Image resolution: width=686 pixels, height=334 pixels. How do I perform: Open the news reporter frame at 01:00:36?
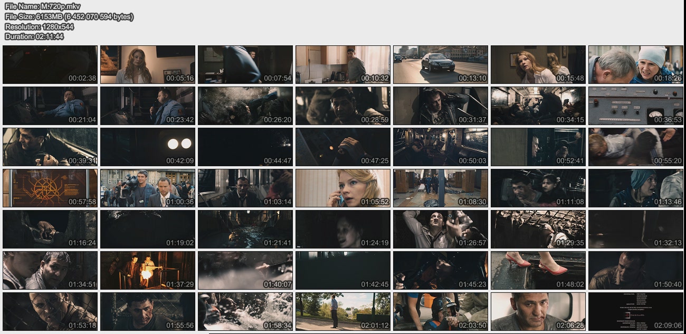coord(148,188)
